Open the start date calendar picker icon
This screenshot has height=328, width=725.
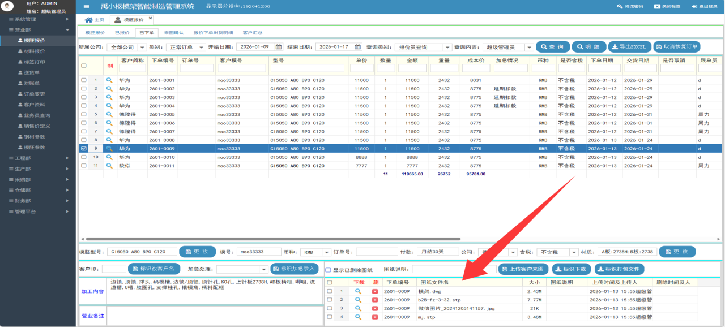pos(278,47)
